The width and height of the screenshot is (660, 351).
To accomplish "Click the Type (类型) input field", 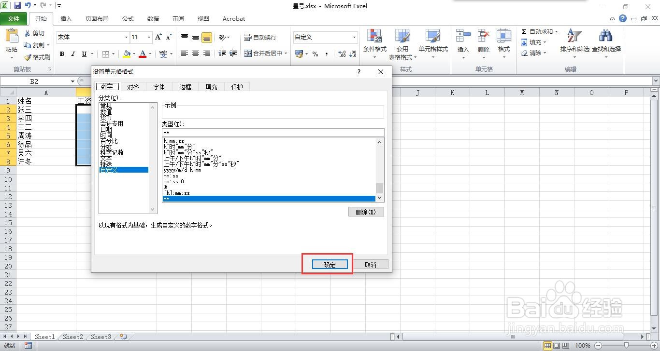I will [x=273, y=133].
